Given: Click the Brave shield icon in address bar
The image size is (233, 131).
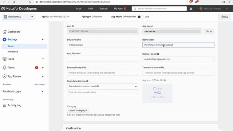Looking at the screenshot, I should pyautogui.click(x=191, y=2).
